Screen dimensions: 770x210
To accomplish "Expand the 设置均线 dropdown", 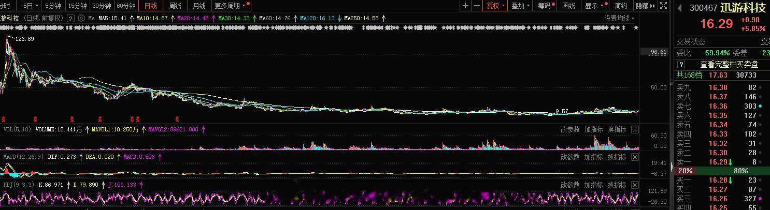I will click(619, 18).
